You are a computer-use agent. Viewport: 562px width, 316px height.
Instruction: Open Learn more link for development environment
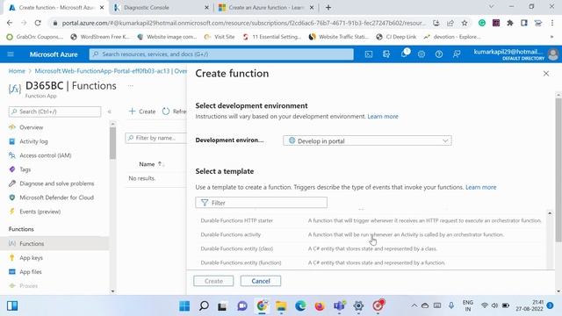[383, 117]
